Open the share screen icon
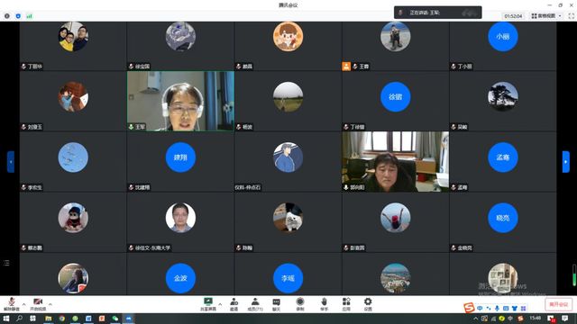Viewport: 577px width, 324px height. pyautogui.click(x=208, y=304)
